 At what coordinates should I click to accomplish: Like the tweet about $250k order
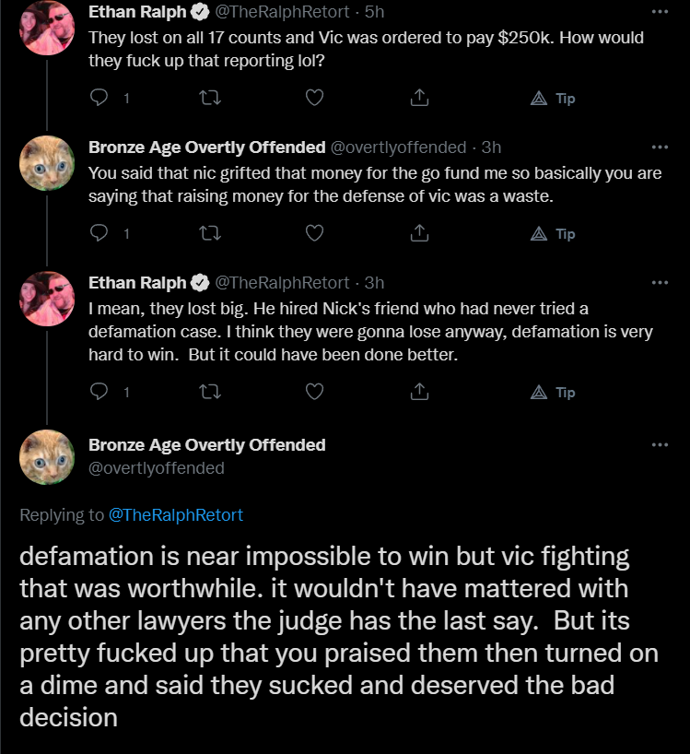[315, 98]
